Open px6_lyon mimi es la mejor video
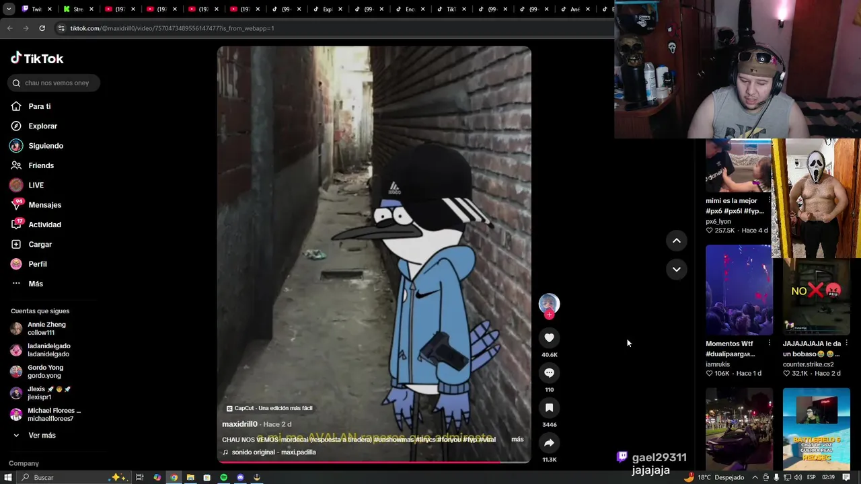861x484 pixels. [739, 165]
